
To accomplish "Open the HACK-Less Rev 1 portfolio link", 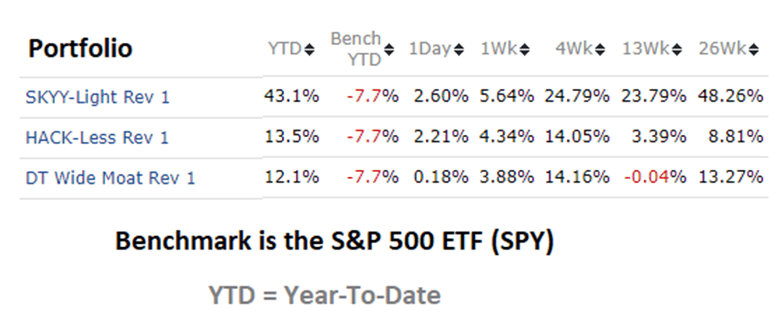I will (97, 138).
